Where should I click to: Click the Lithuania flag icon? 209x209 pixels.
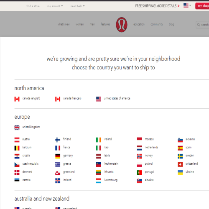(x=99, y=173)
